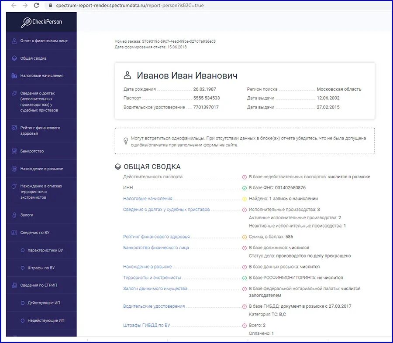Click the icon beside Рейтинг финансового здоровья in sidebar
Image resolution: width=393 pixels, height=343 pixels.
[x=14, y=128]
